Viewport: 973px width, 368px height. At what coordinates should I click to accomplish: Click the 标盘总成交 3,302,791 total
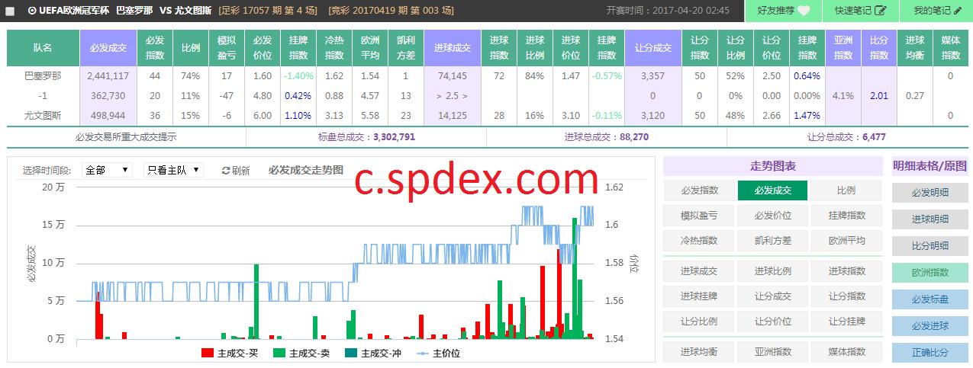point(366,137)
